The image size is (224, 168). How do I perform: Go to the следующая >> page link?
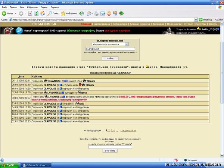point(128,130)
